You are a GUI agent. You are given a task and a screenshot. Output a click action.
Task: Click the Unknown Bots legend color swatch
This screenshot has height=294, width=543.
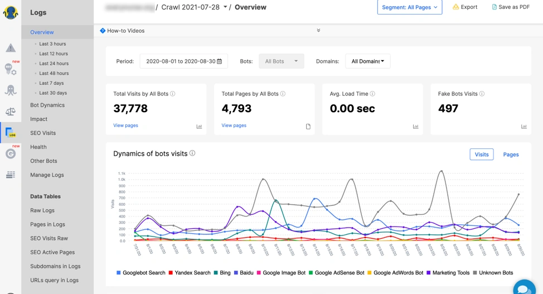click(x=475, y=273)
